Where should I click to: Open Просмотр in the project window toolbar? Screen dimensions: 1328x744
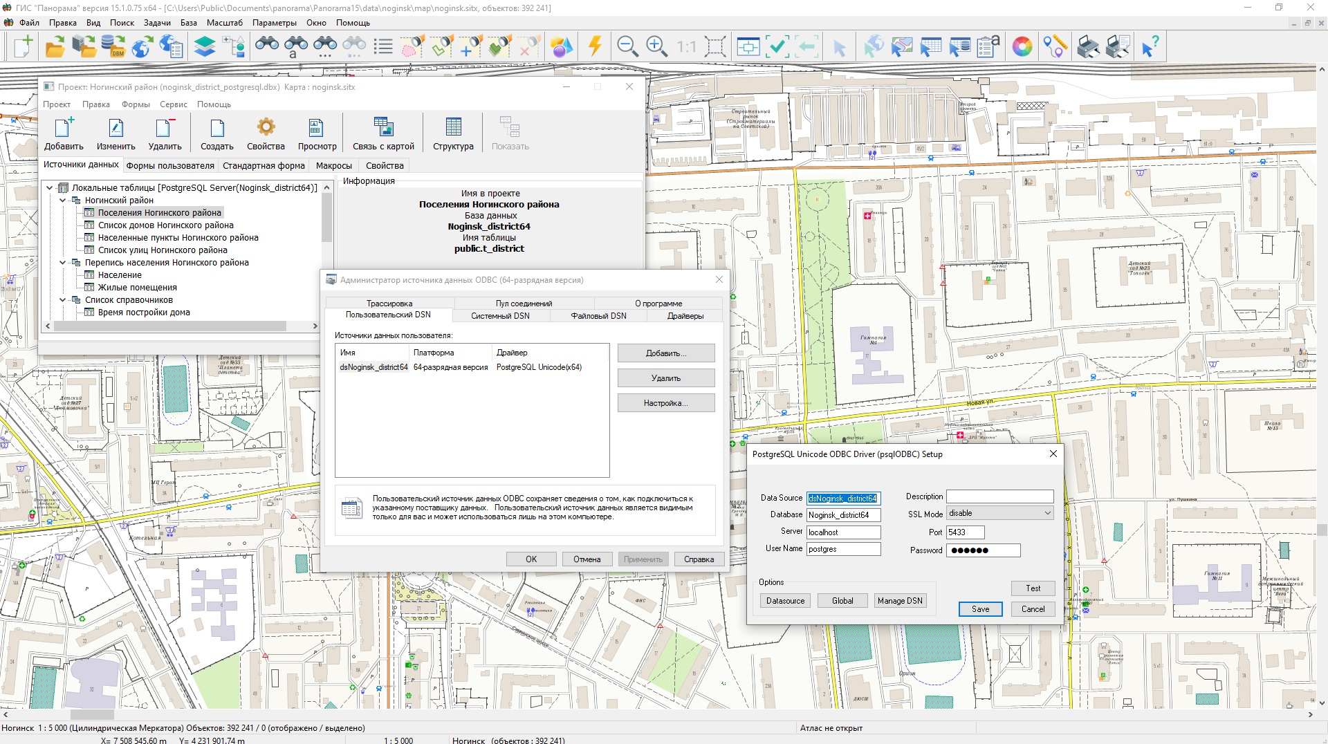pyautogui.click(x=317, y=133)
